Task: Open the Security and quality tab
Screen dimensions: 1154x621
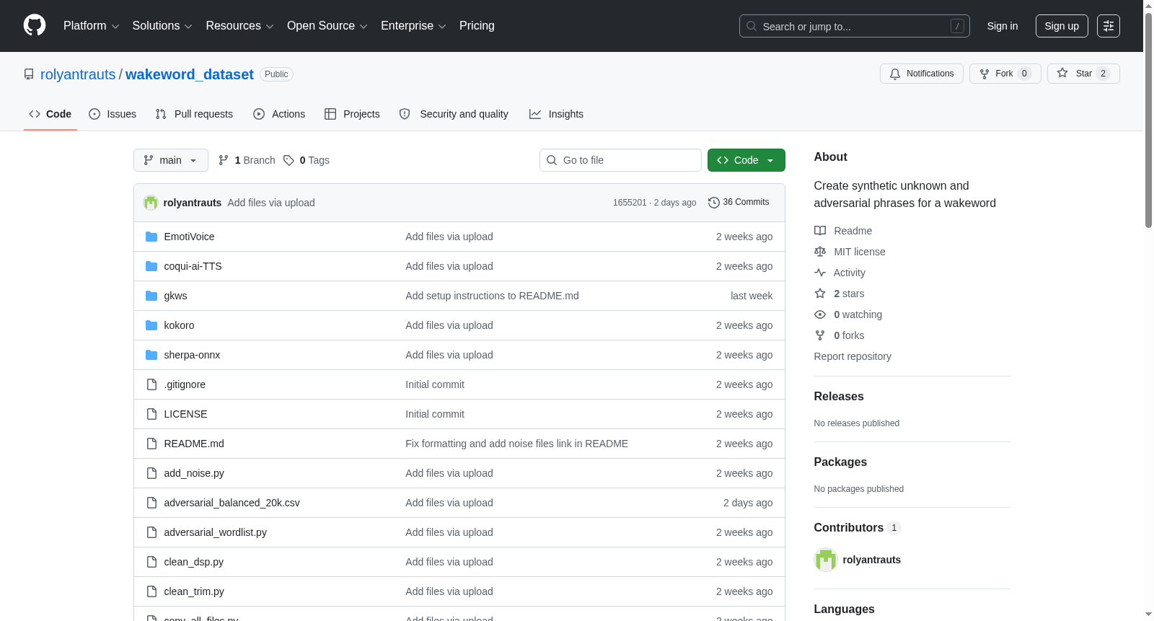Action: (x=454, y=114)
